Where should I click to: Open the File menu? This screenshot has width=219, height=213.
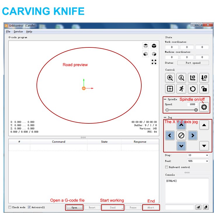click(x=8, y=31)
